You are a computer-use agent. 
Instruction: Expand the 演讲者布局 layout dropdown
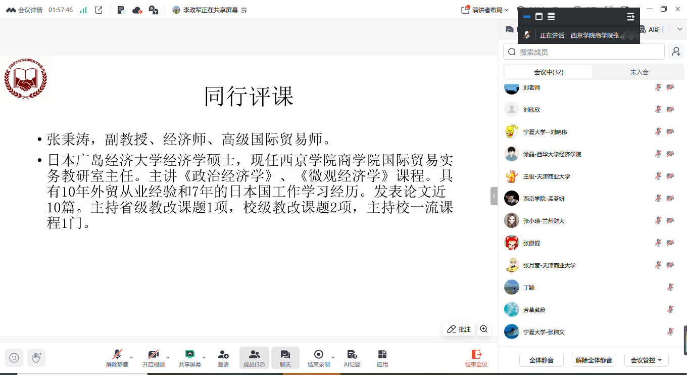(x=485, y=10)
